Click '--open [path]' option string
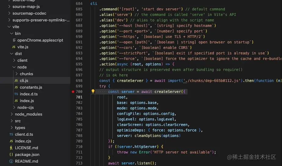The width and height of the screenshot is (282, 166). click(134, 42)
